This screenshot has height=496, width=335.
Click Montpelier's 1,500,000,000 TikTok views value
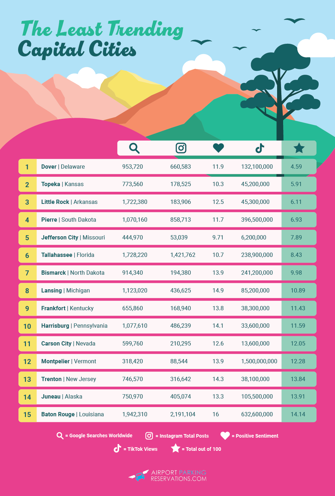click(259, 361)
